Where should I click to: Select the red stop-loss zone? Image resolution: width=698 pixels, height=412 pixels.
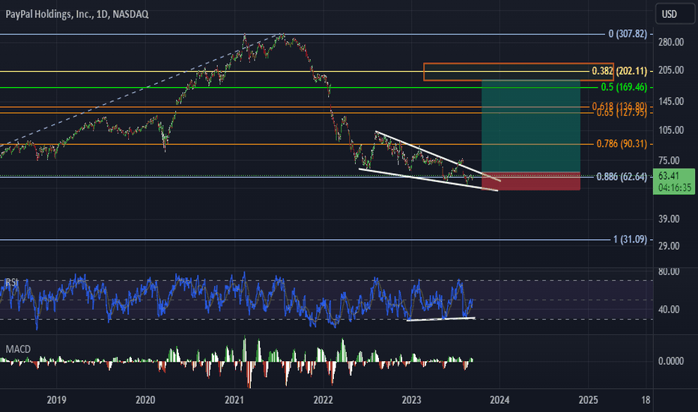point(531,181)
